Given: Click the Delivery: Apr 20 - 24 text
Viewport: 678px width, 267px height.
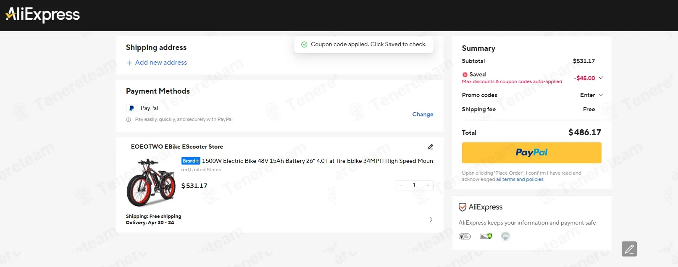Looking at the screenshot, I should point(150,222).
